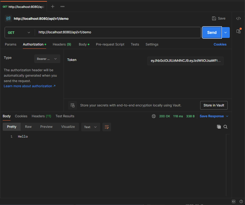Copy response body using copy icon
The height and width of the screenshot is (205, 245).
point(219,127)
